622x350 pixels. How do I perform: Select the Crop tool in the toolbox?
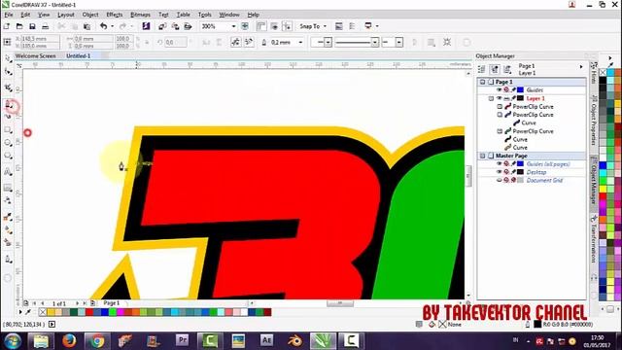pos(8,87)
